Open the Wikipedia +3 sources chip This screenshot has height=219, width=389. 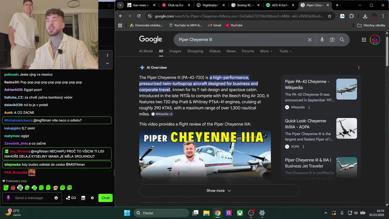162,114
